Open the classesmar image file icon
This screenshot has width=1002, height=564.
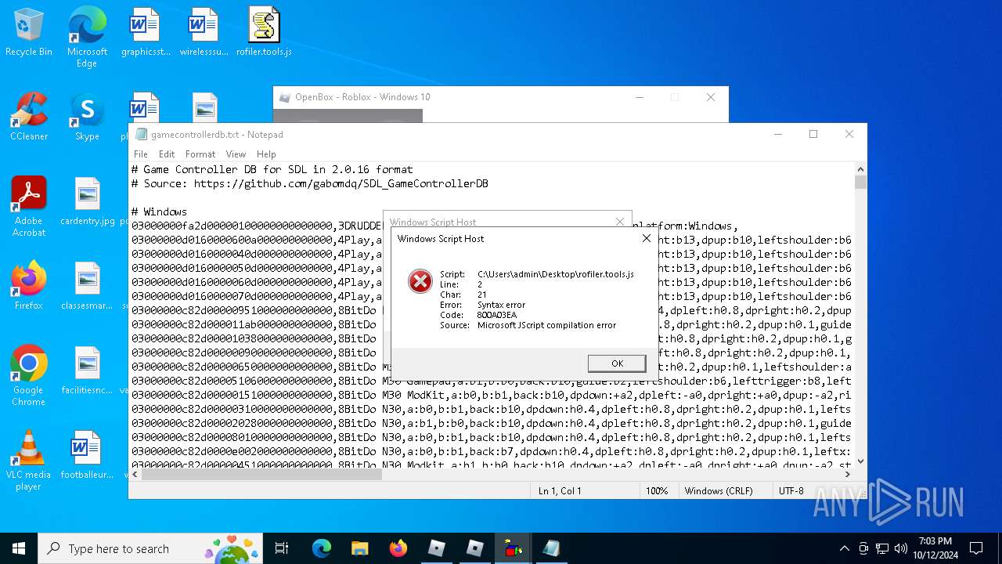pos(87,286)
